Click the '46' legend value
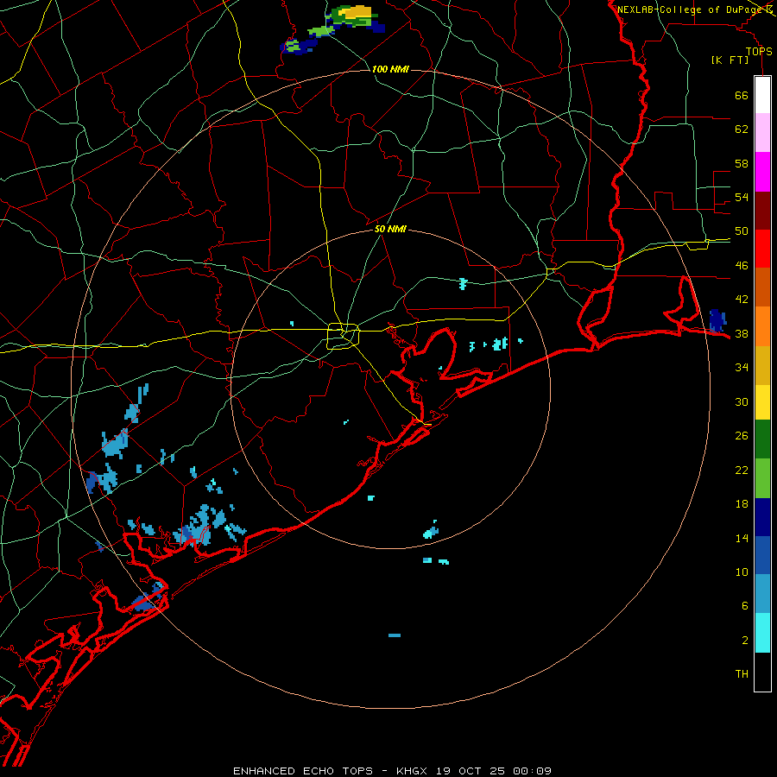Image resolution: width=777 pixels, height=777 pixels. [742, 266]
